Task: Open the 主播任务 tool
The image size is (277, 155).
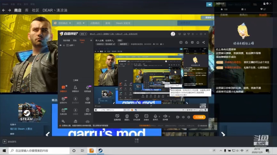Action: [88, 112]
